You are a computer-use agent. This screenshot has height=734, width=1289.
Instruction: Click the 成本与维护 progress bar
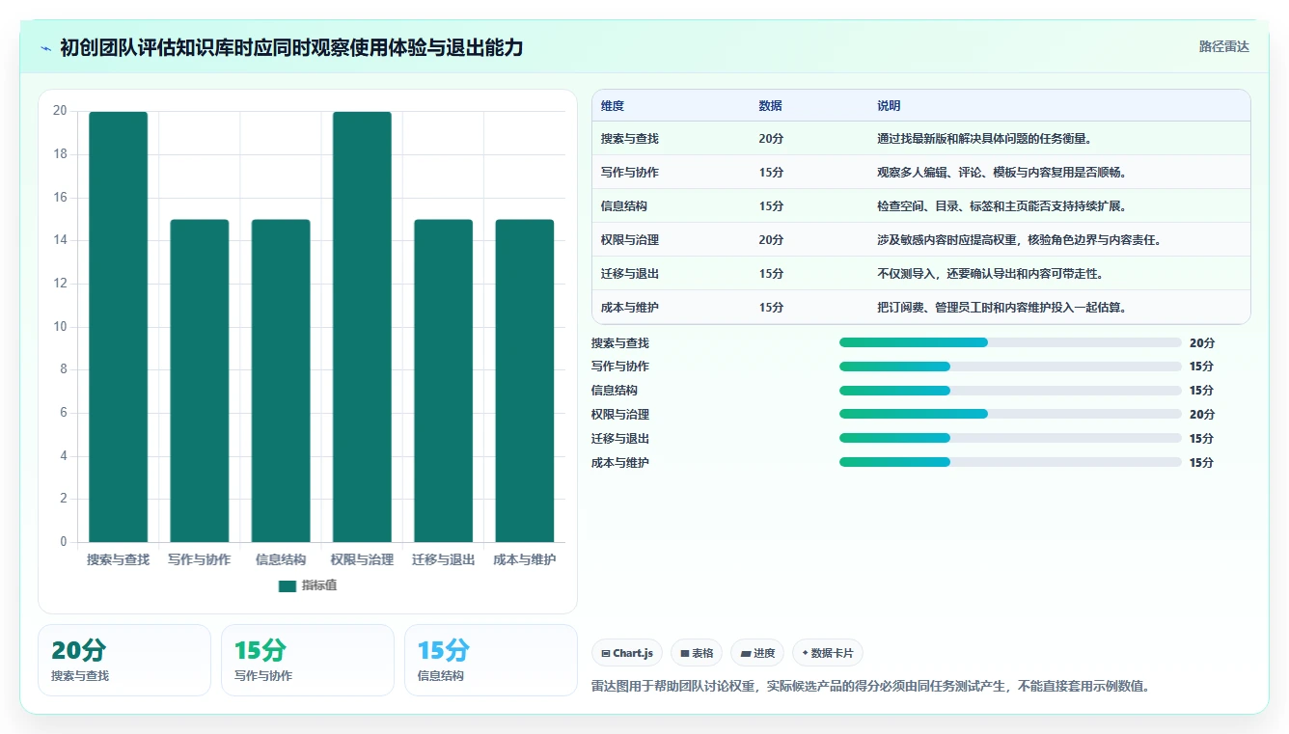[1010, 462]
